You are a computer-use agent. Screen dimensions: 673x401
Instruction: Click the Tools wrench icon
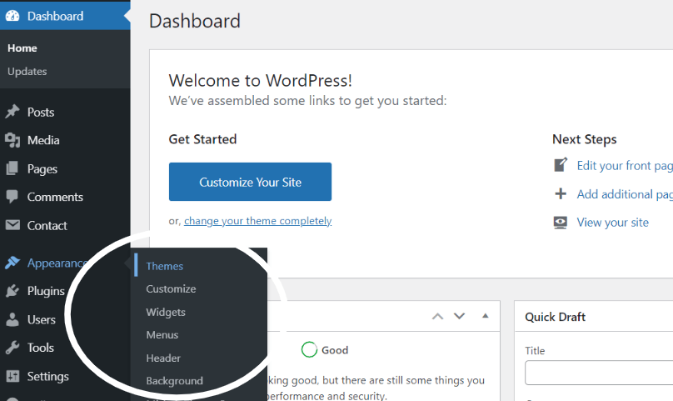point(12,348)
